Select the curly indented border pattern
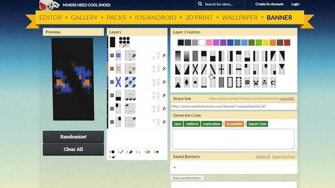Screen dimensions: 335x188 click(239, 83)
